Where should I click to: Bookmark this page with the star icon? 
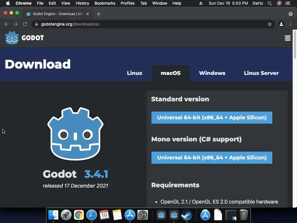coord(269,24)
